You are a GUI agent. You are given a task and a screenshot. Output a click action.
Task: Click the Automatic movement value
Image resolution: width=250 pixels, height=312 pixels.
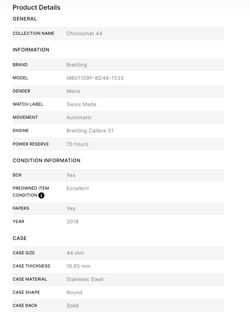coord(79,118)
